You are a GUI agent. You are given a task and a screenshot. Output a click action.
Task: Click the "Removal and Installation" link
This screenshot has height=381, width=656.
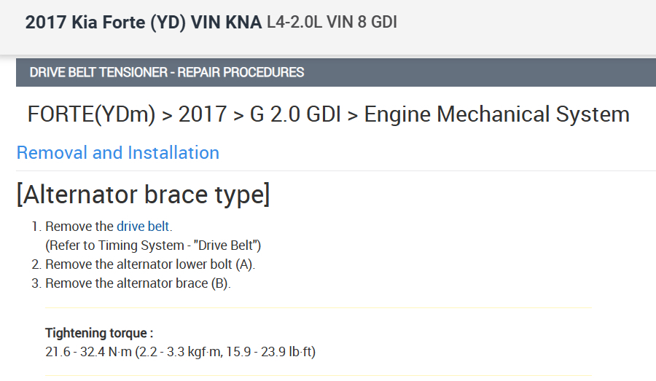click(x=117, y=153)
